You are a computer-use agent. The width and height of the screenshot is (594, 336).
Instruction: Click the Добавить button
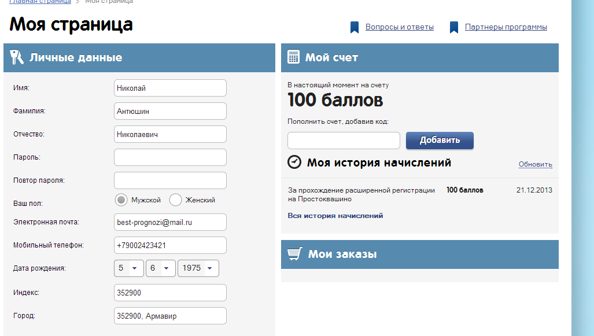440,140
